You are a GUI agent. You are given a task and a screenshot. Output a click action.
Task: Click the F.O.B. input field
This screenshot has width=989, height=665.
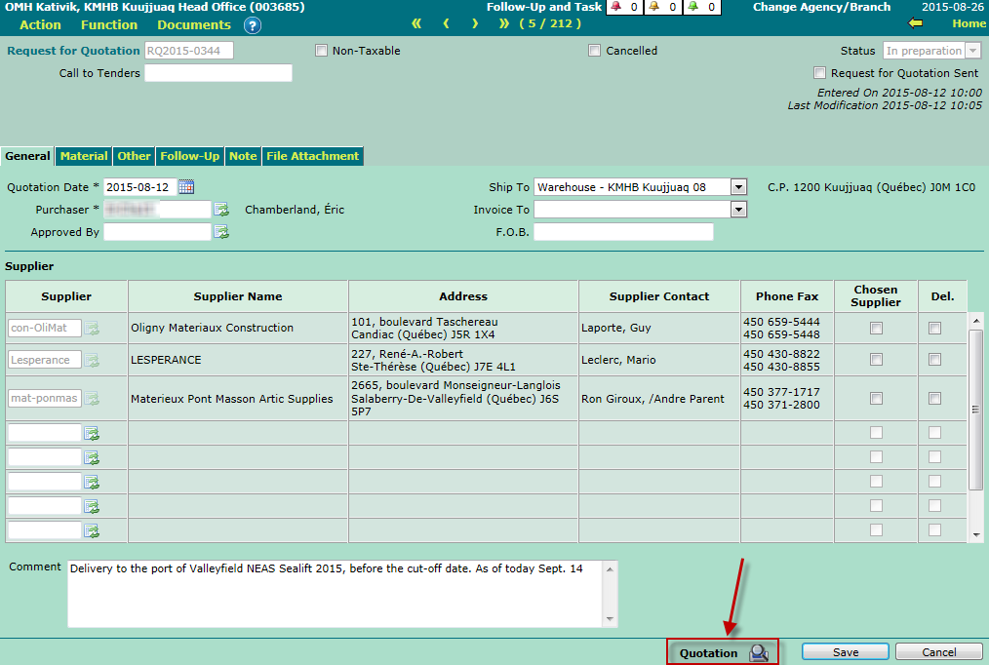pos(624,232)
